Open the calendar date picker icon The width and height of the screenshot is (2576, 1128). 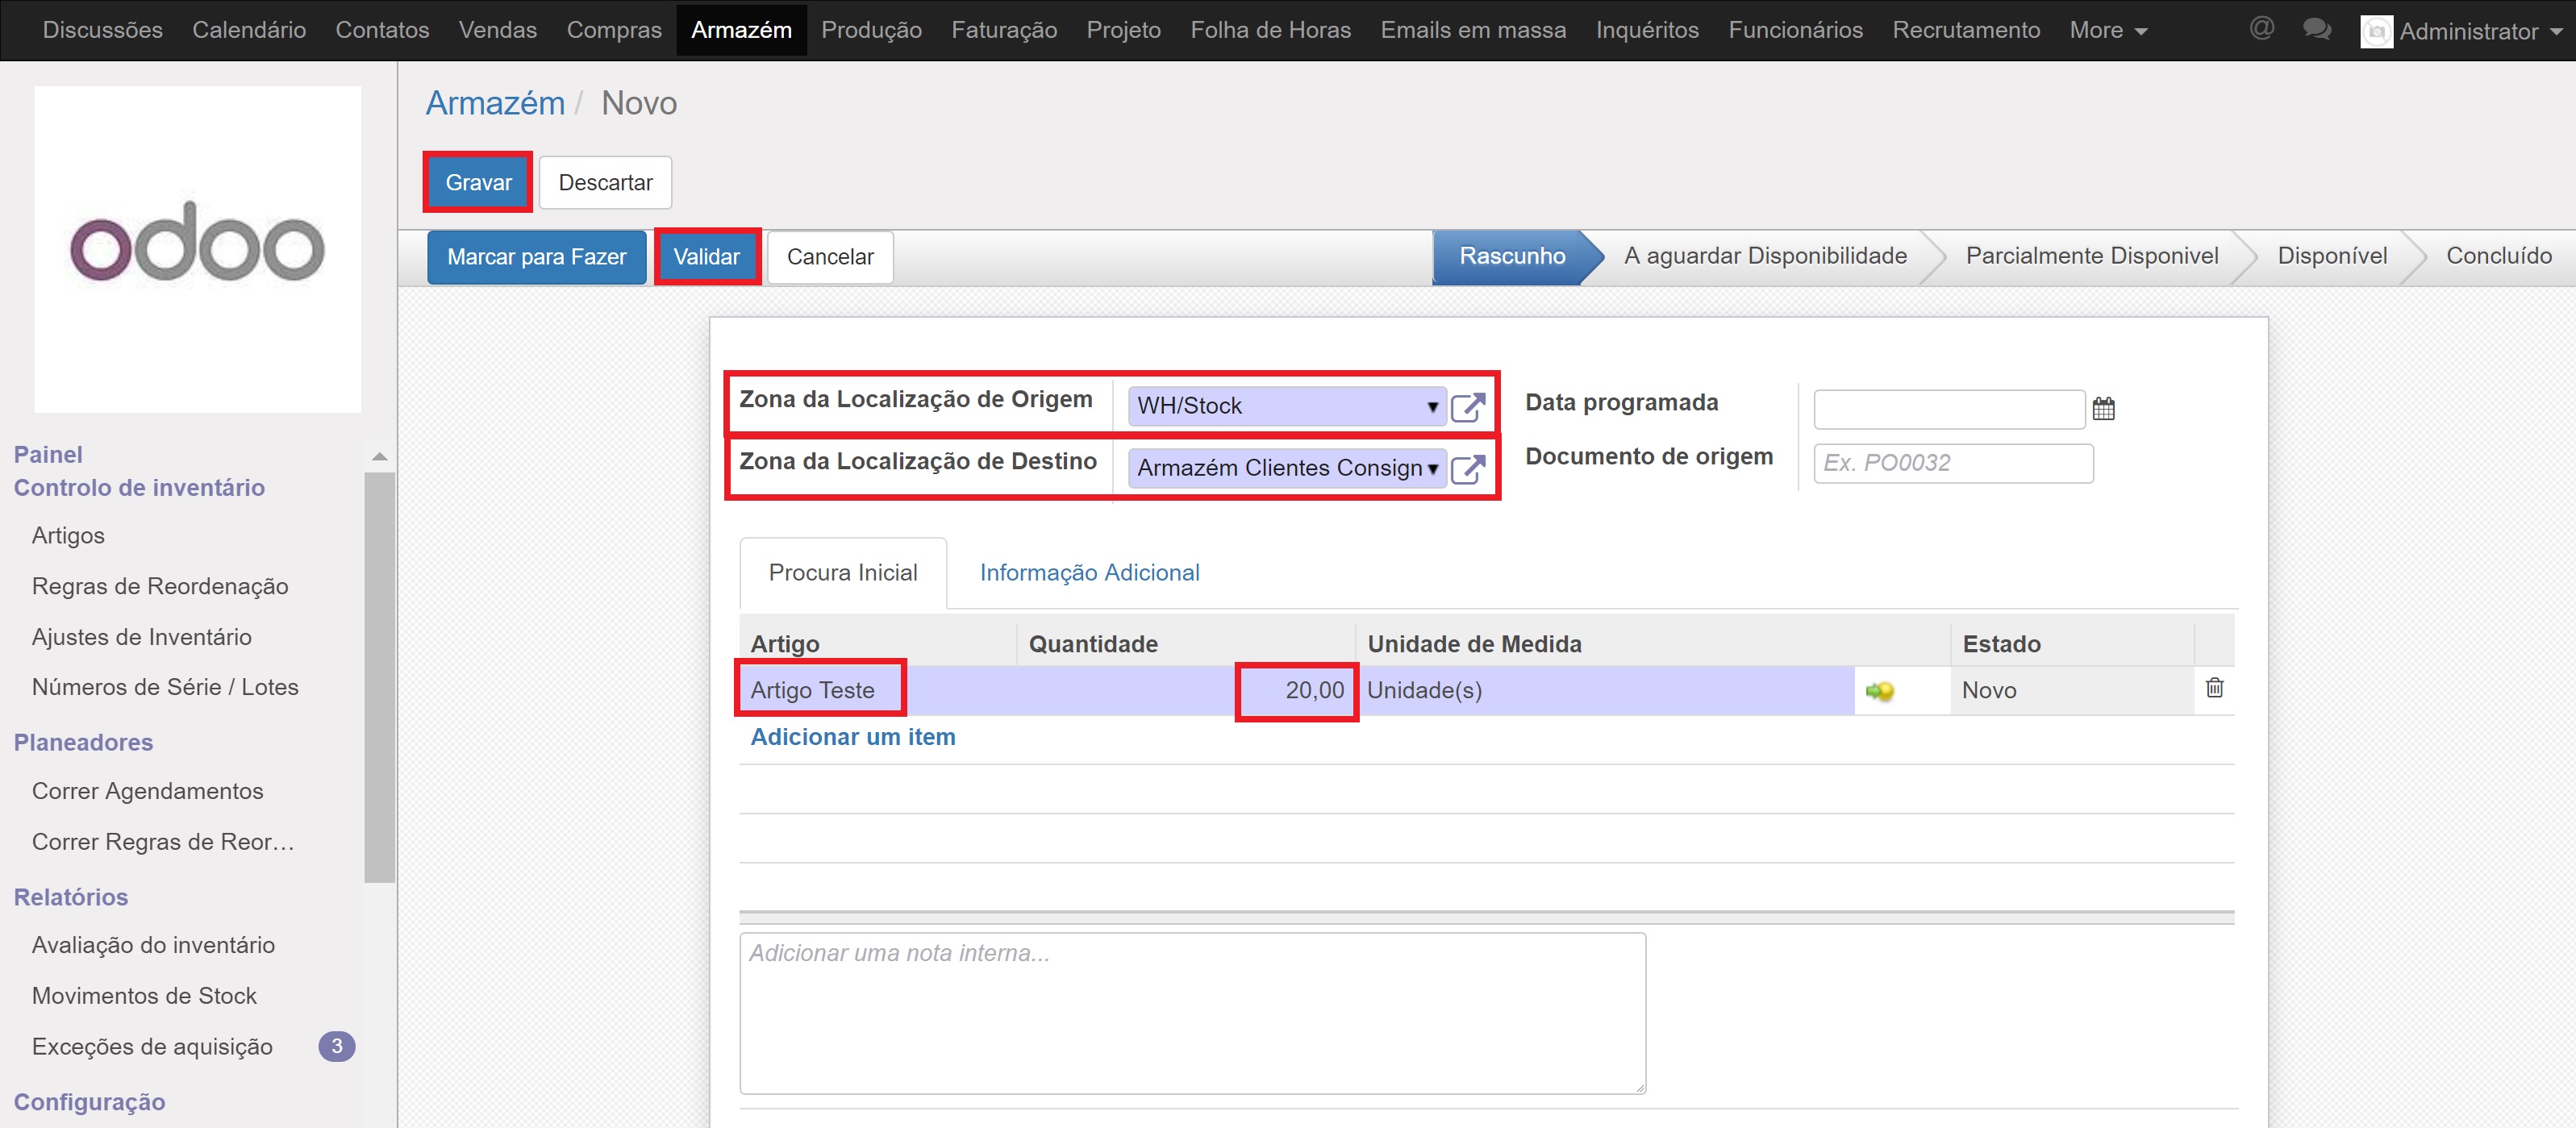point(2103,409)
